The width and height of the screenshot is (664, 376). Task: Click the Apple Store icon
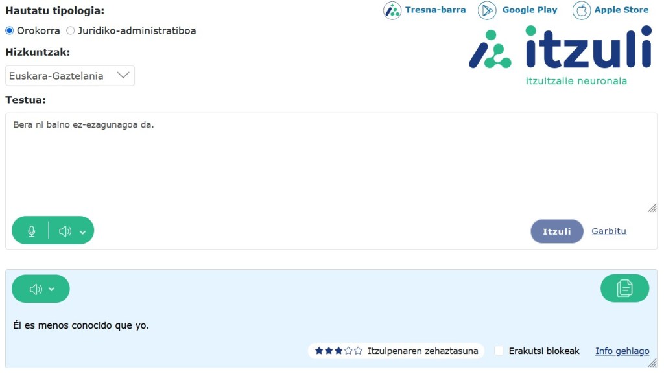pos(582,10)
